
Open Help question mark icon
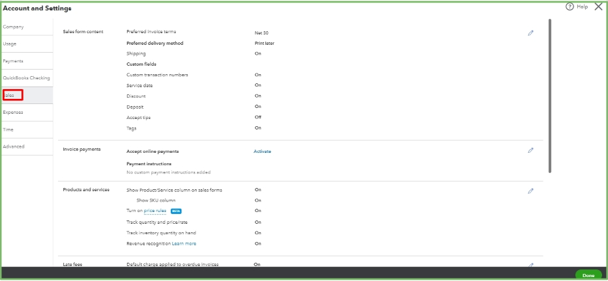[570, 7]
